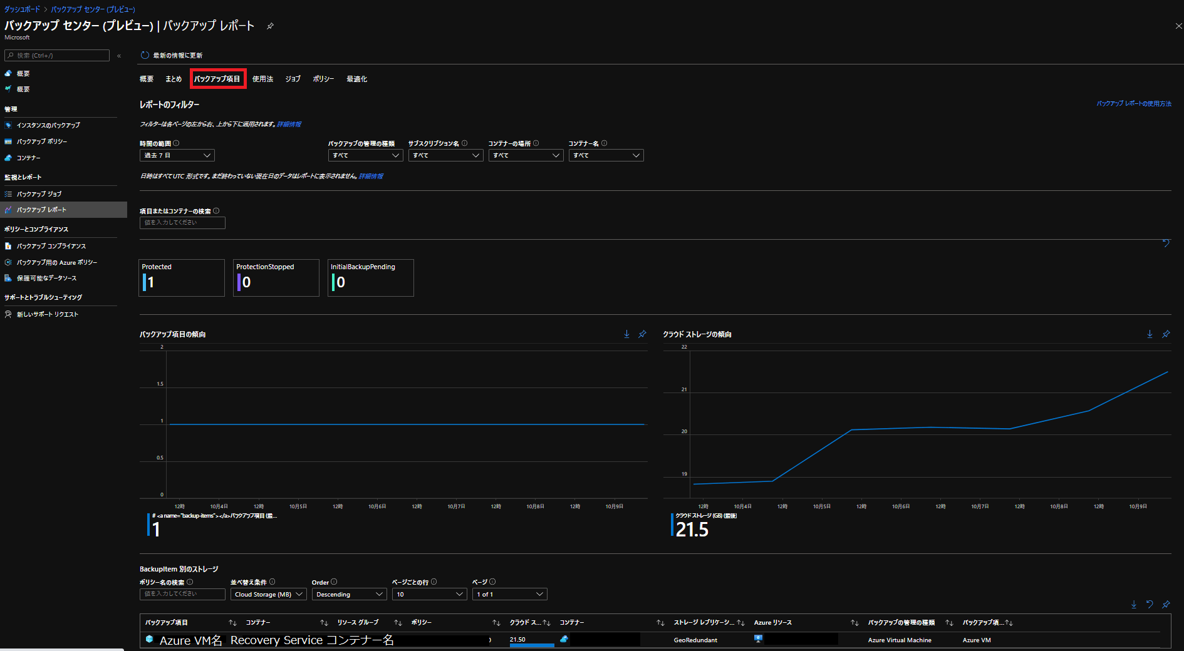The width and height of the screenshot is (1184, 651).
Task: Sort the table by バックアップ項目 column arrows
Action: (232, 623)
